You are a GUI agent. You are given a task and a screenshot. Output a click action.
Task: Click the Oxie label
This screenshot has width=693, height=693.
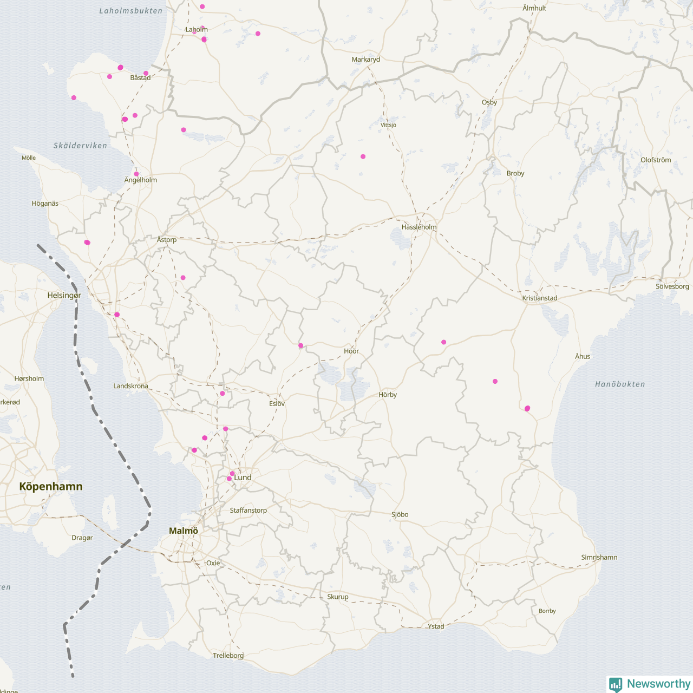pyautogui.click(x=213, y=563)
